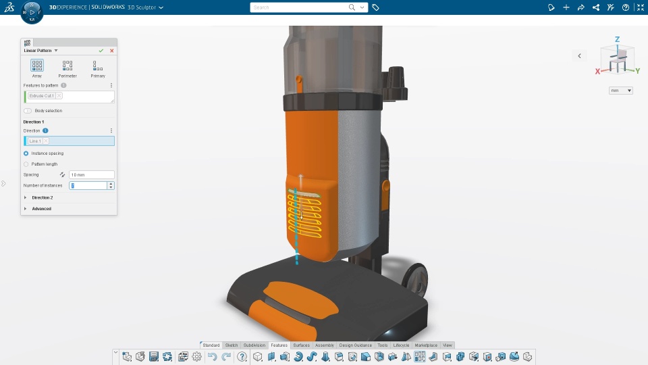Toggle the Body selection switch
This screenshot has height=365, width=648.
[28, 111]
